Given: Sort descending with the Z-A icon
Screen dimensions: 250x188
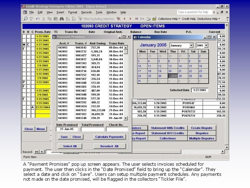Looking at the screenshot, I should [x=74, y=19].
